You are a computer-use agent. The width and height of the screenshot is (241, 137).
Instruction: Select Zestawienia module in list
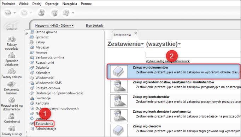pos(44,124)
